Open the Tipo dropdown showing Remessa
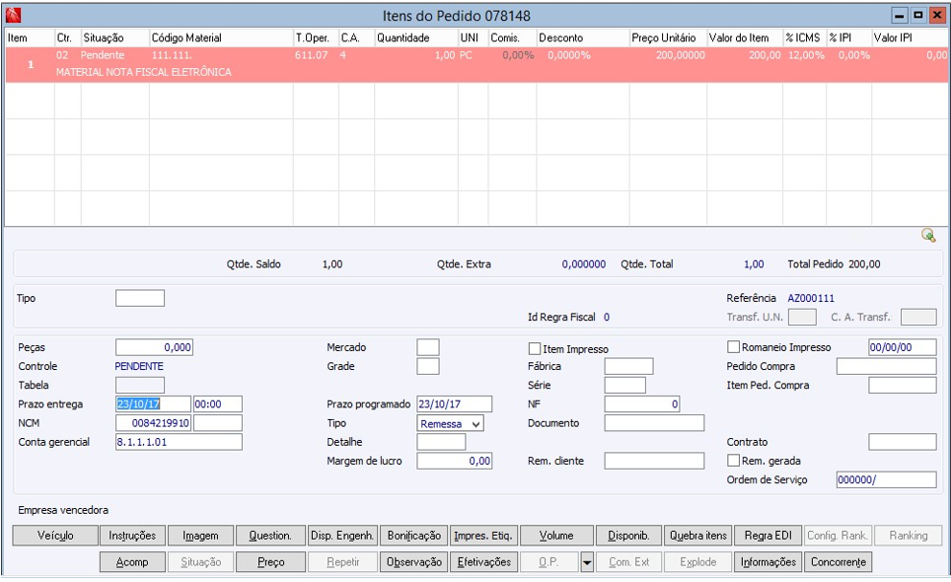Screen dimensions: 951x582 (x=451, y=423)
